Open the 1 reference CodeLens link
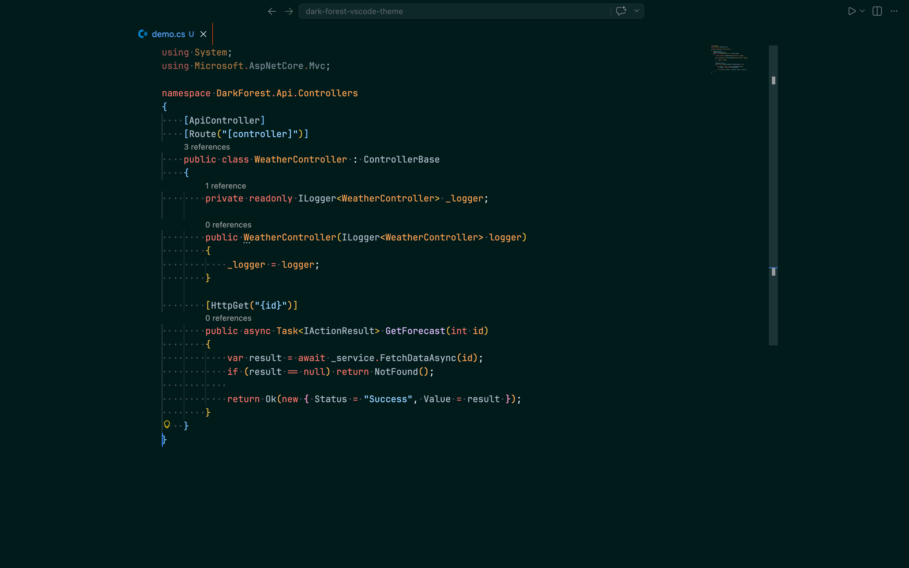This screenshot has width=909, height=568. pyautogui.click(x=225, y=186)
